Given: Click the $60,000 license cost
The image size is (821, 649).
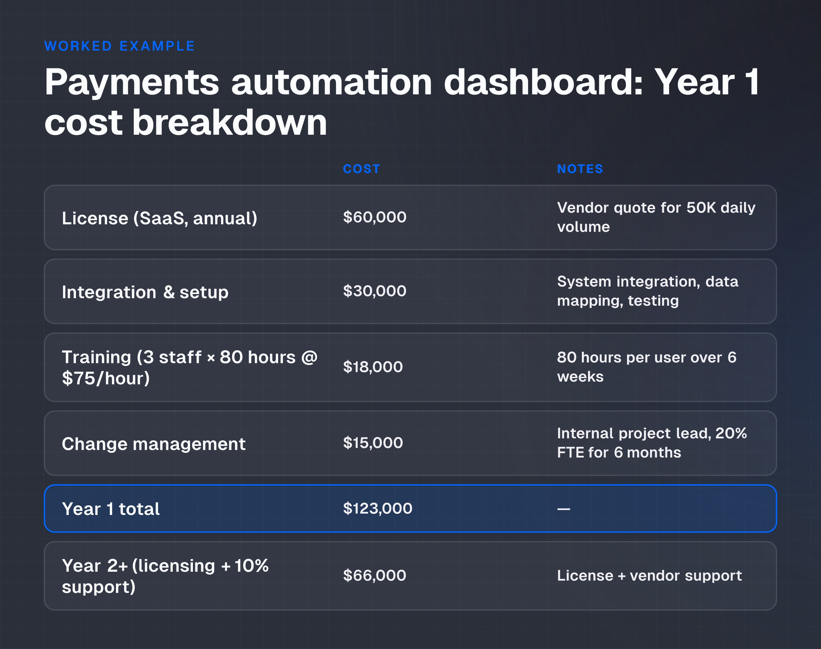Looking at the screenshot, I should click(375, 217).
